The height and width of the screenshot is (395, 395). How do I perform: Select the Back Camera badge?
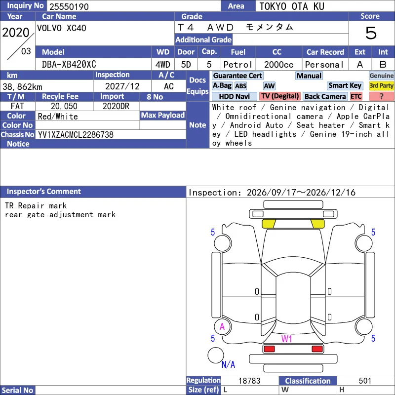(325, 96)
